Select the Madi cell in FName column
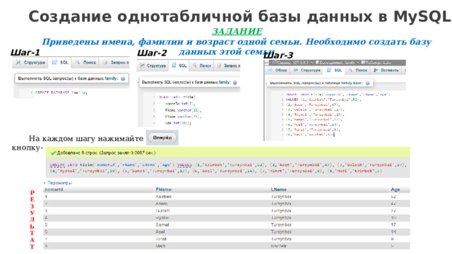The image size is (452, 254). tap(160, 246)
